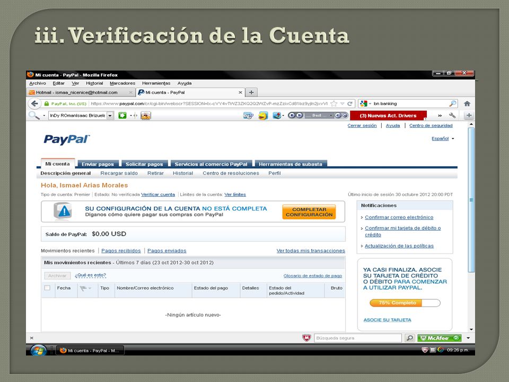This screenshot has width=509, height=382.
Task: Click Ver todas mis transacciones link
Action: tap(311, 251)
